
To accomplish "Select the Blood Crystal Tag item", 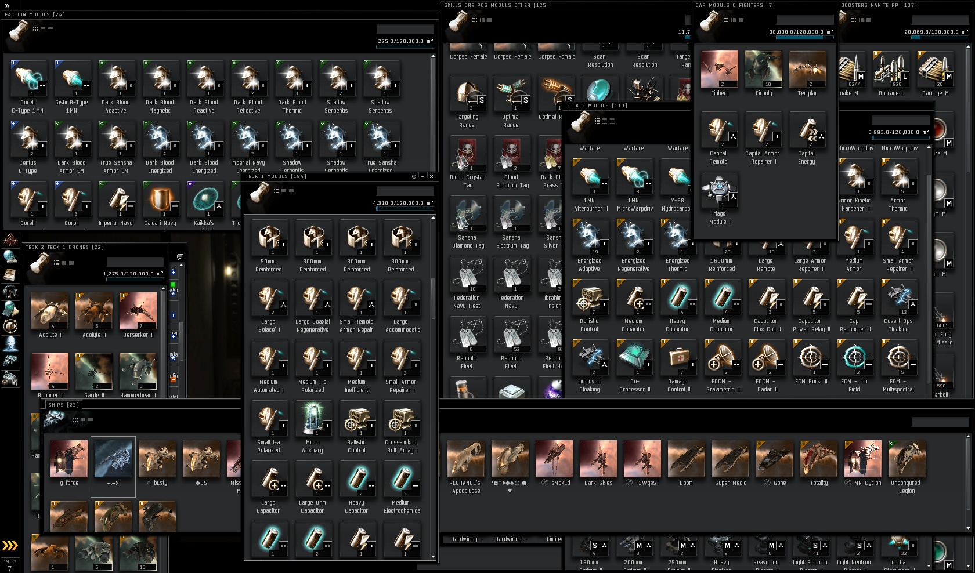I will pos(468,154).
